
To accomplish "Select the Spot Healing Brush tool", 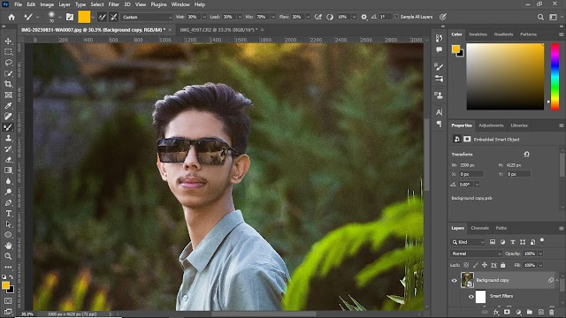I will click(8, 117).
